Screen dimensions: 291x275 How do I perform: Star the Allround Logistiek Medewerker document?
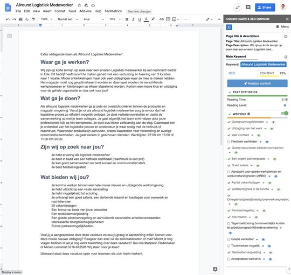[x=79, y=5]
